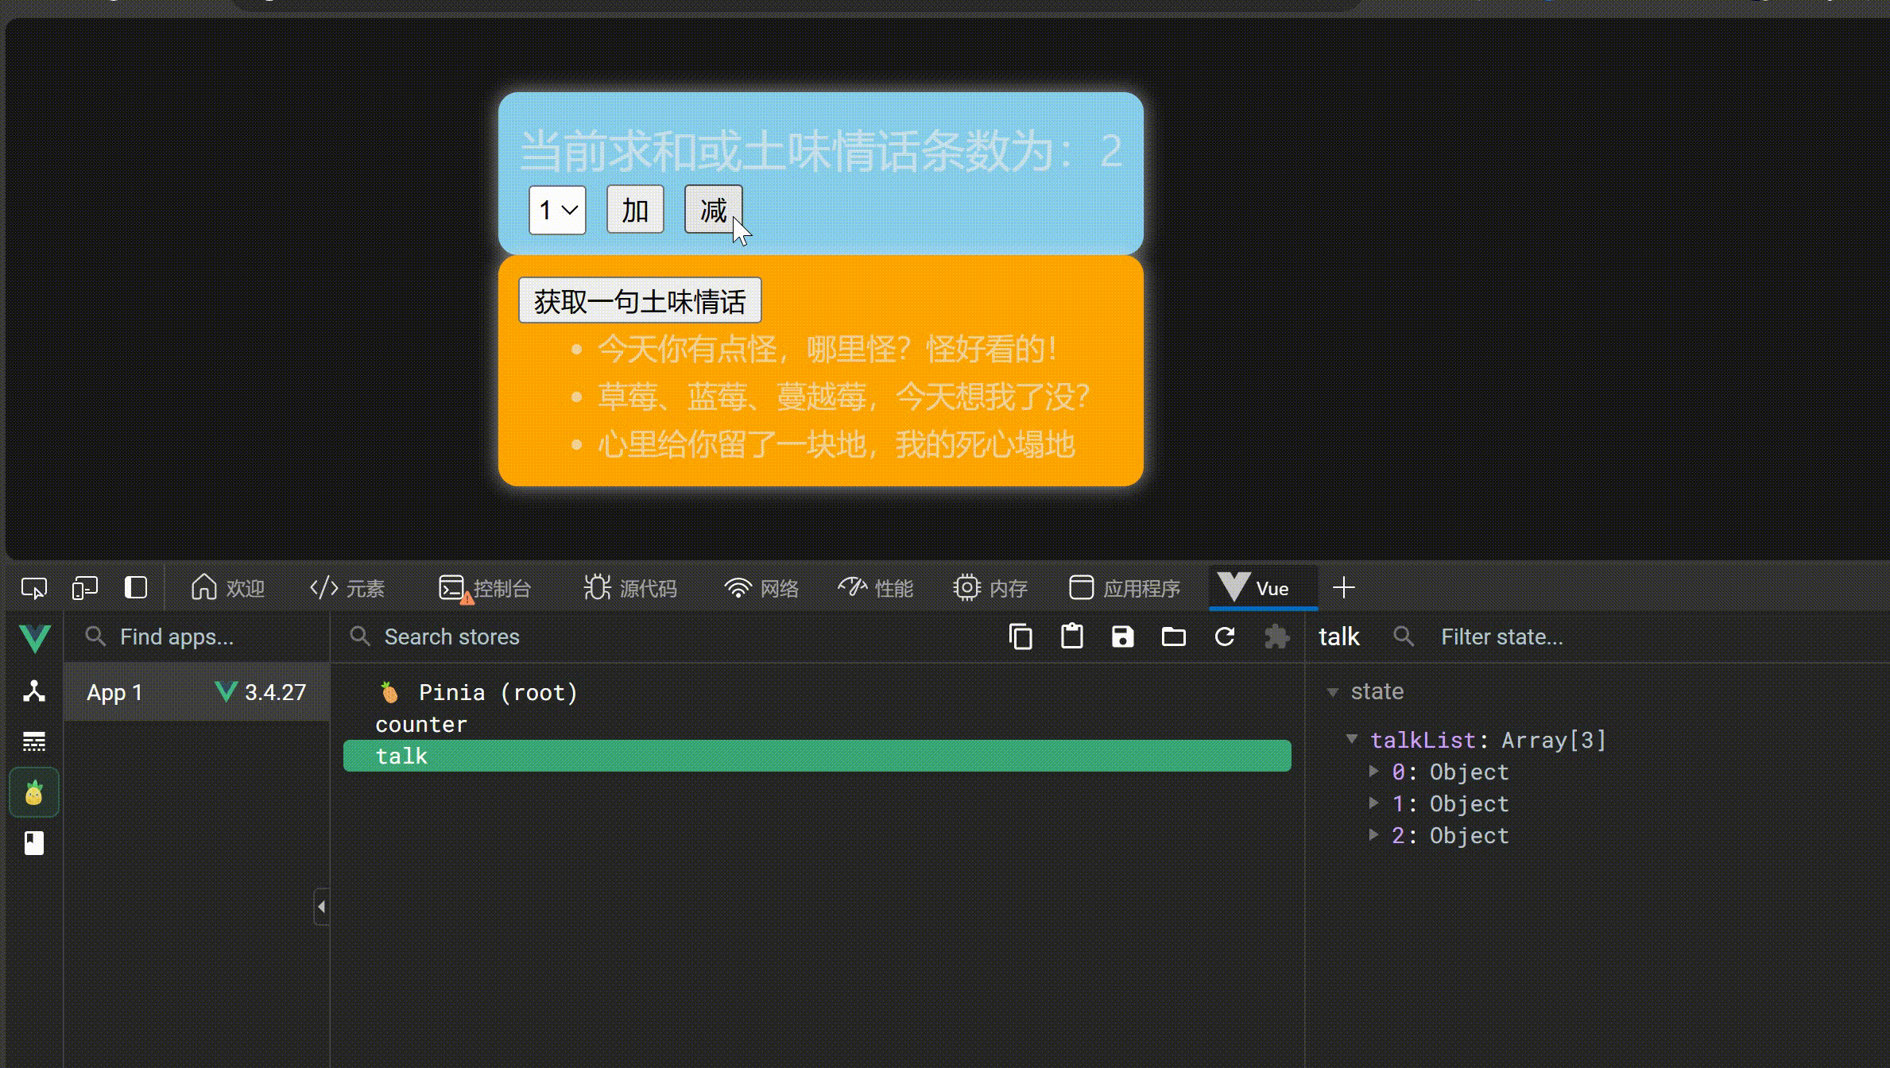
Task: Select the Pinia pineapple inspector icon
Action: coord(34,792)
